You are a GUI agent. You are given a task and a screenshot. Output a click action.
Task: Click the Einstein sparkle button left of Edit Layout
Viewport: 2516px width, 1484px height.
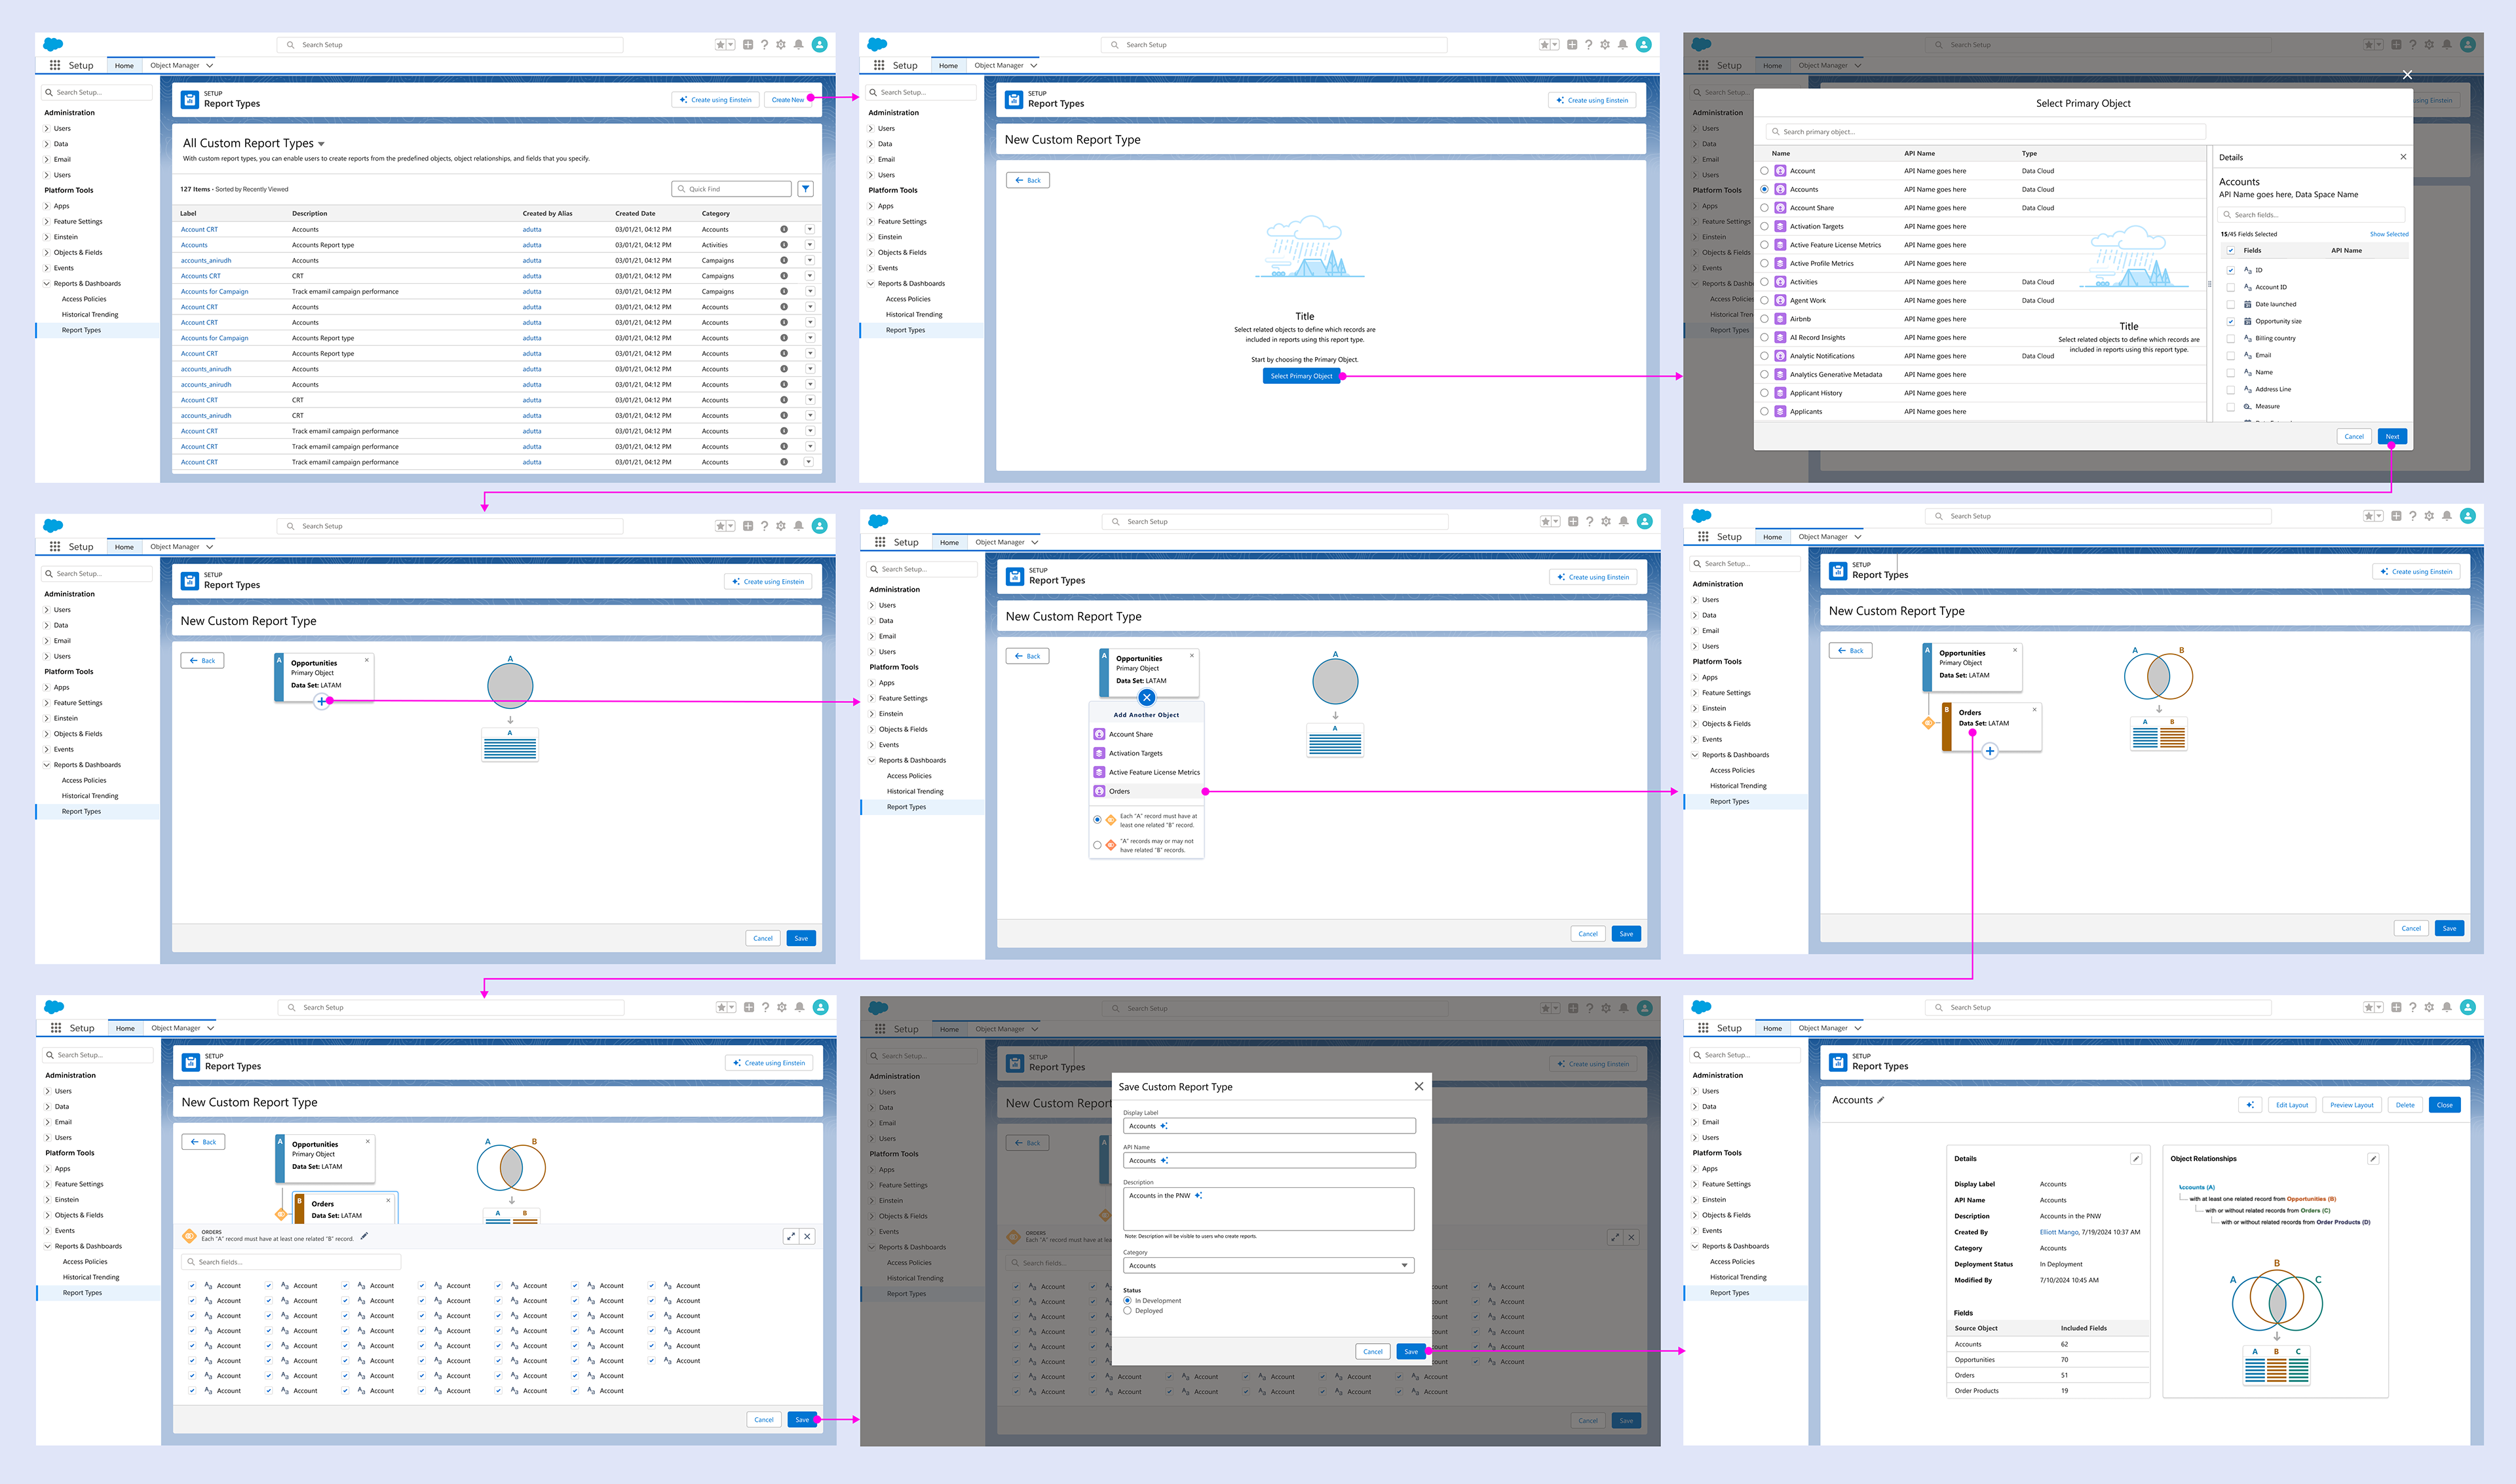(2250, 1105)
